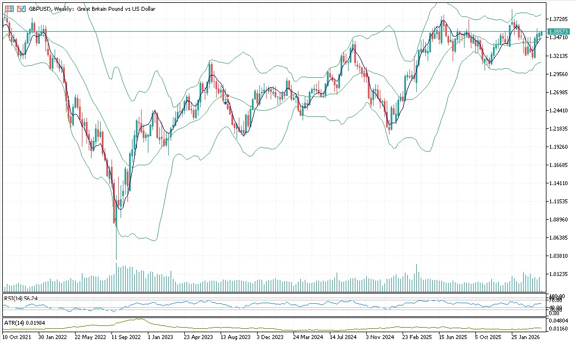This screenshot has height=343, width=576.
Task: Click the 1.19260 price scale label
Action: [x=559, y=147]
